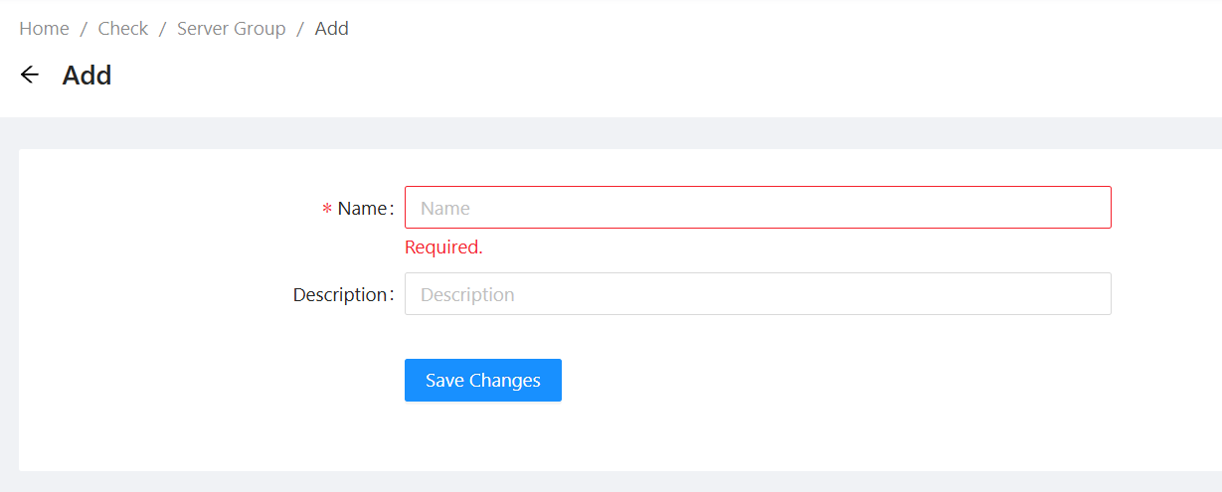1222x492 pixels.
Task: Click the Name field label
Action: tap(362, 209)
